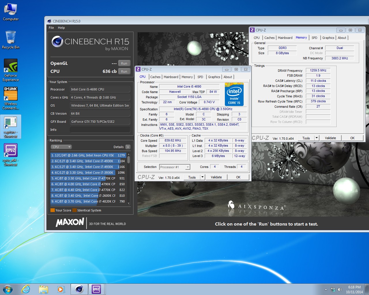The height and width of the screenshot is (295, 369).
Task: Select ranking row Core i7-2600K 810
Action: [88, 196]
